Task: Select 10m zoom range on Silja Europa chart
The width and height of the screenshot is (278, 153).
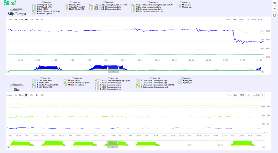Action: (x=15, y=20)
